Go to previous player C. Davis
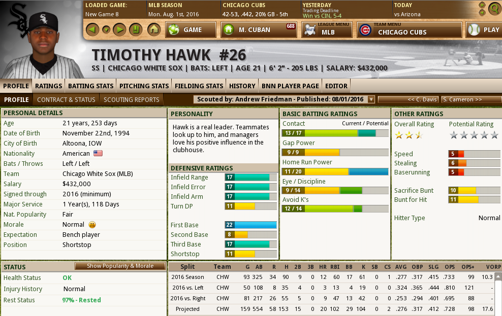This screenshot has height=316, width=502. [408, 99]
